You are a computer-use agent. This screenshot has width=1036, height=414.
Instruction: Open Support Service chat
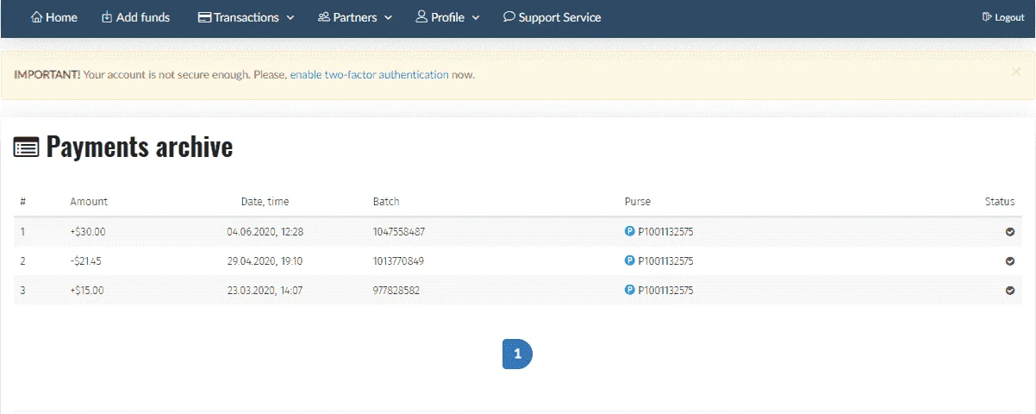[552, 17]
